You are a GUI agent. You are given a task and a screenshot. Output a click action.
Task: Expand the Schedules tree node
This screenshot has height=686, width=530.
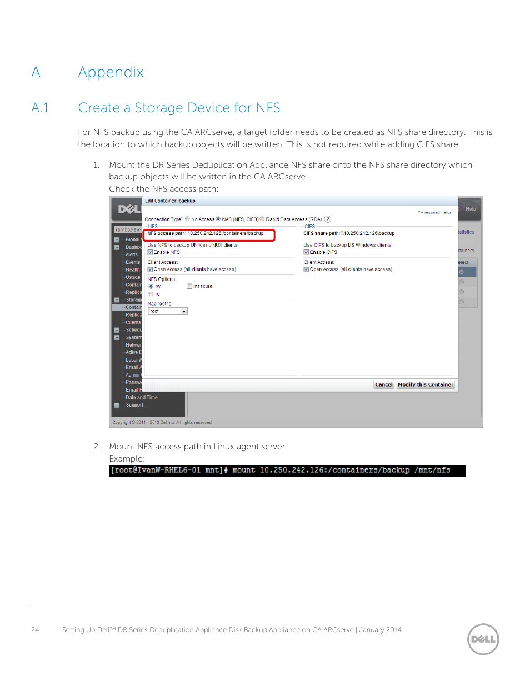(x=117, y=330)
